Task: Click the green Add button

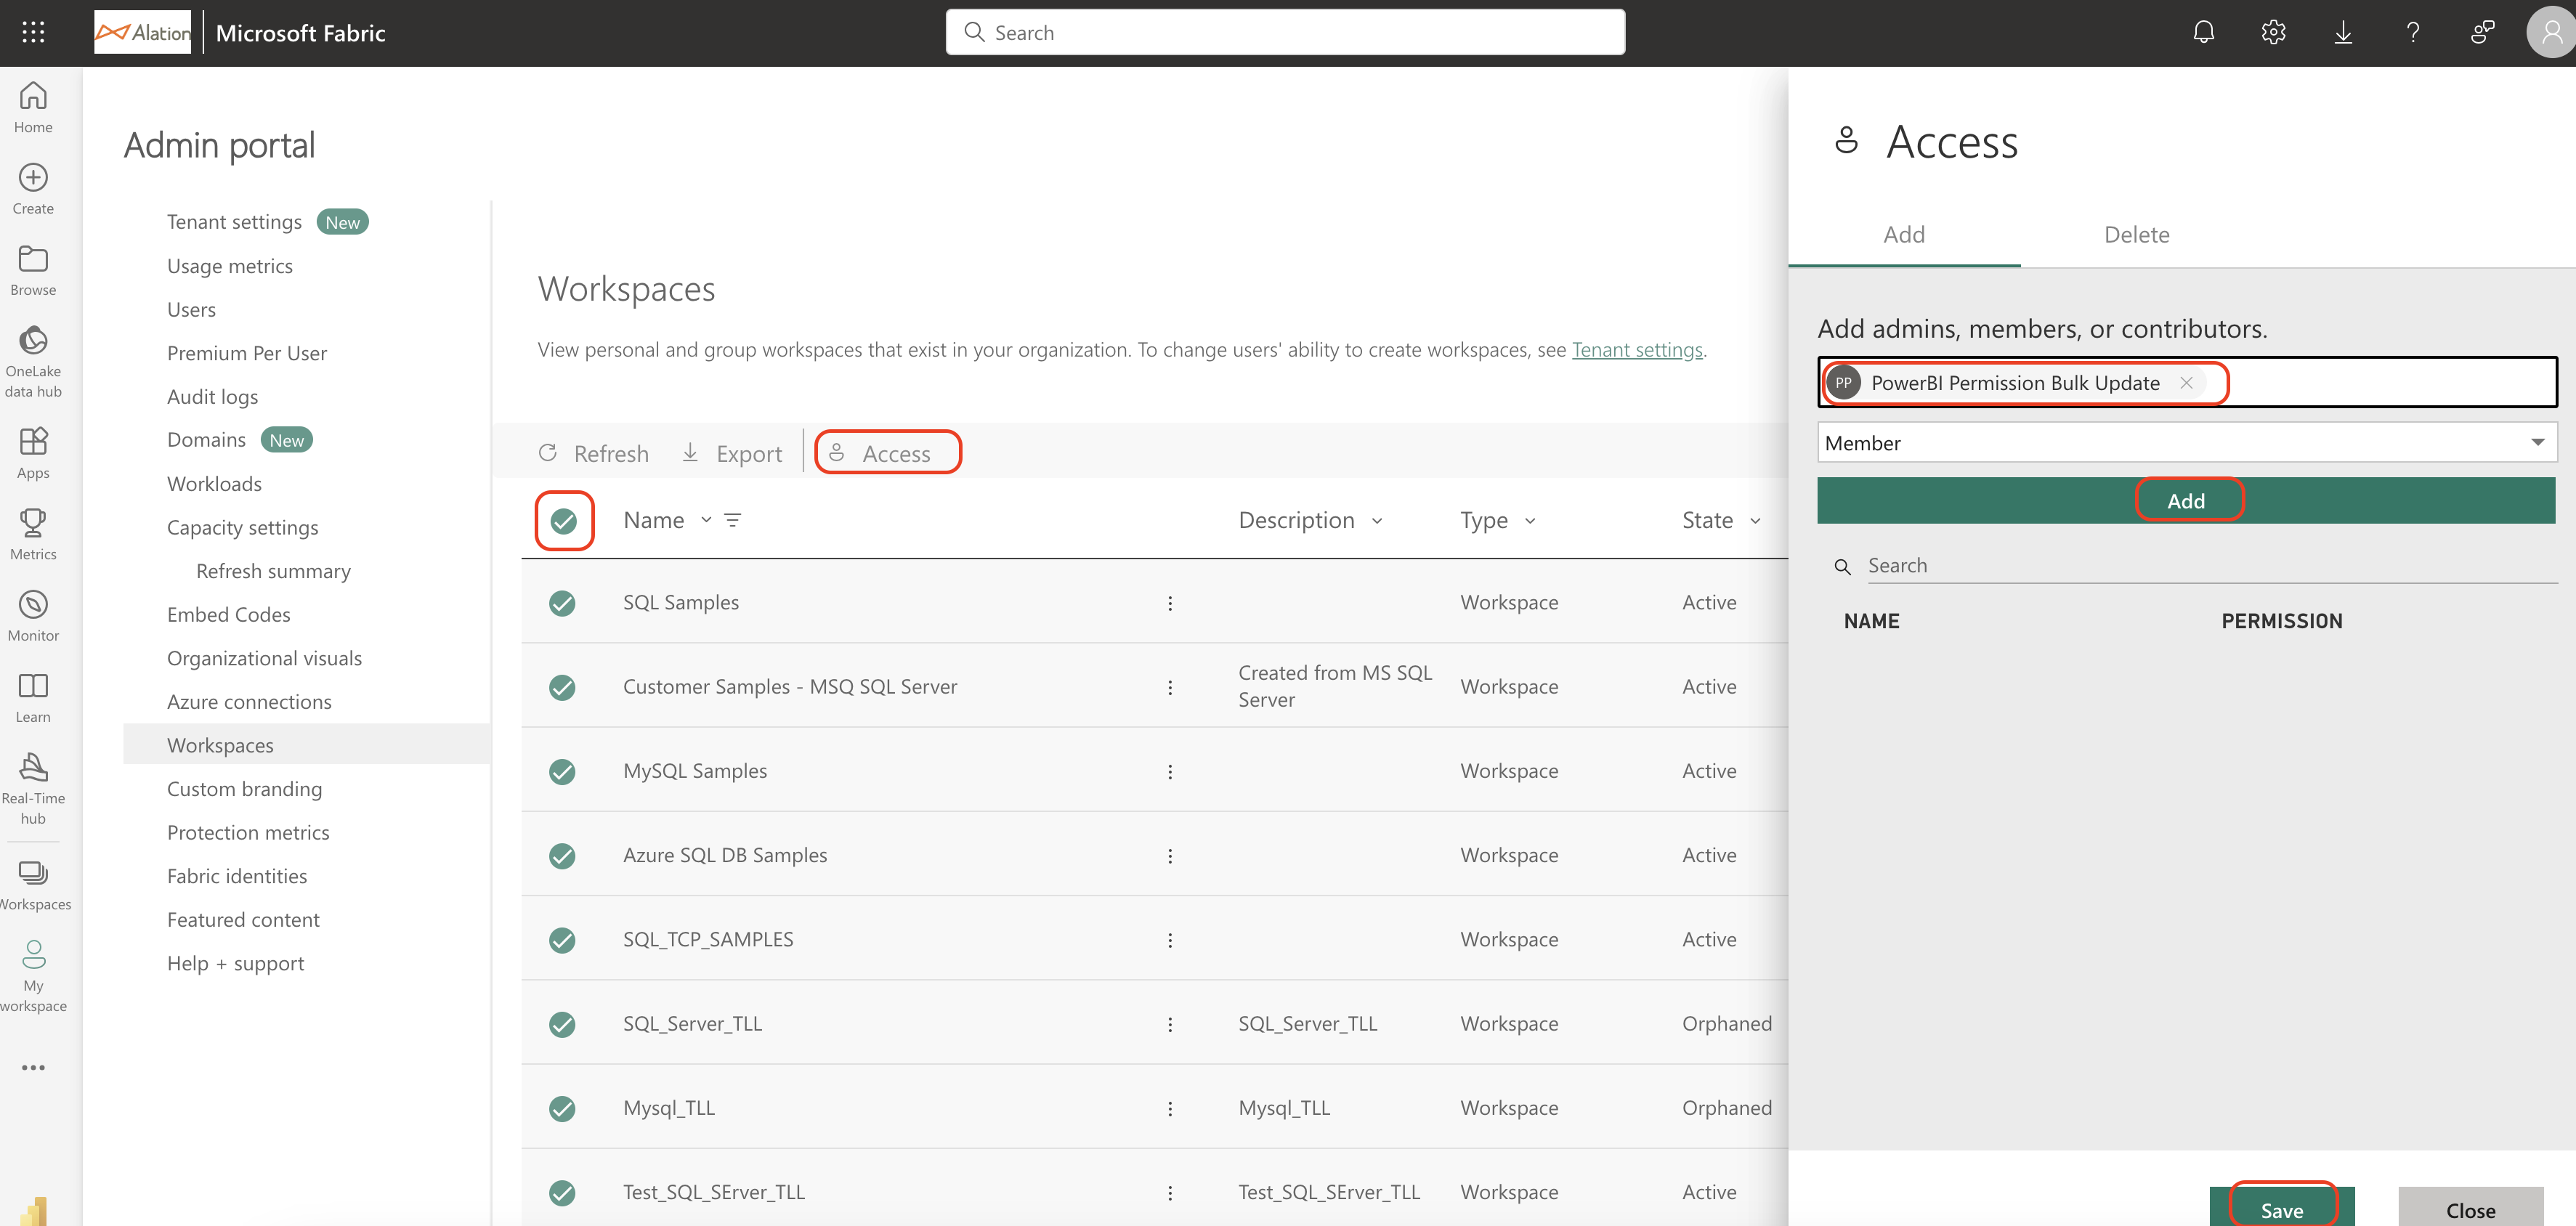Action: tap(2186, 500)
